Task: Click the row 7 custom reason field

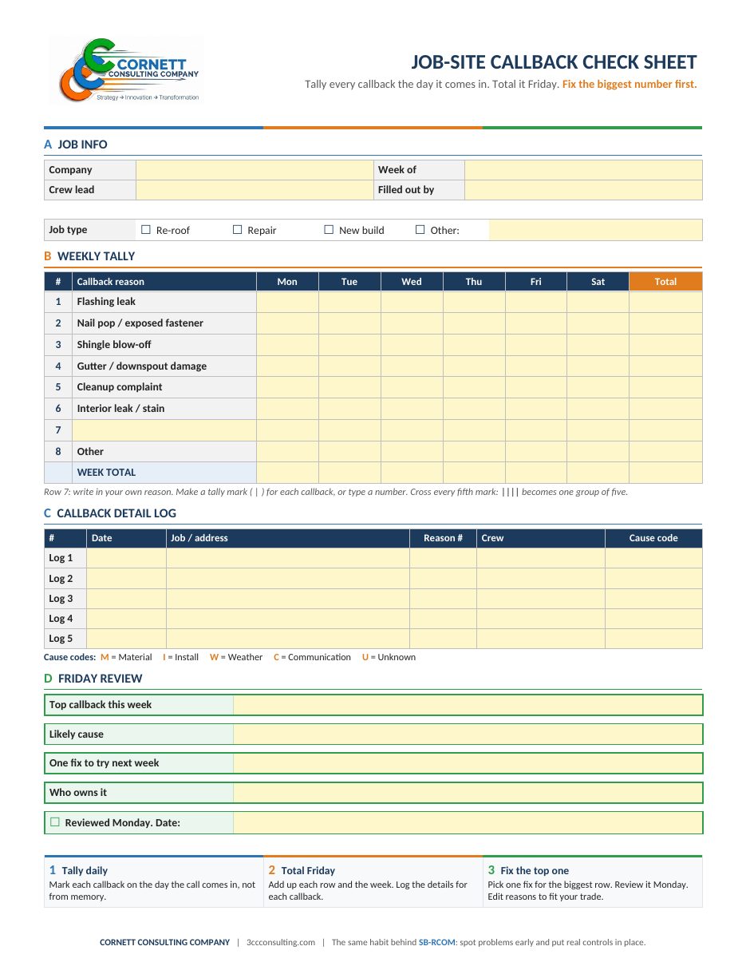Action: (164, 430)
